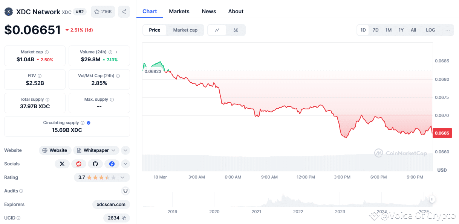The image size is (459, 224).
Task: Open the Whitepaper dropdown
Action: 96,150
